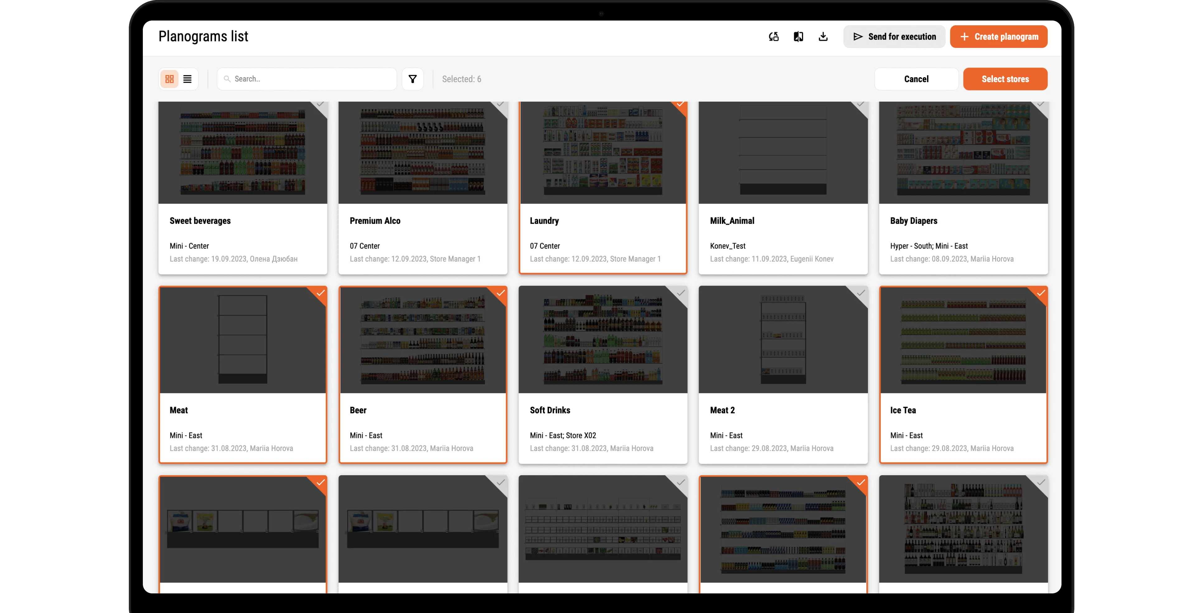Uncheck the Beer planogram
Image resolution: width=1195 pixels, height=613 pixels.
coord(500,293)
